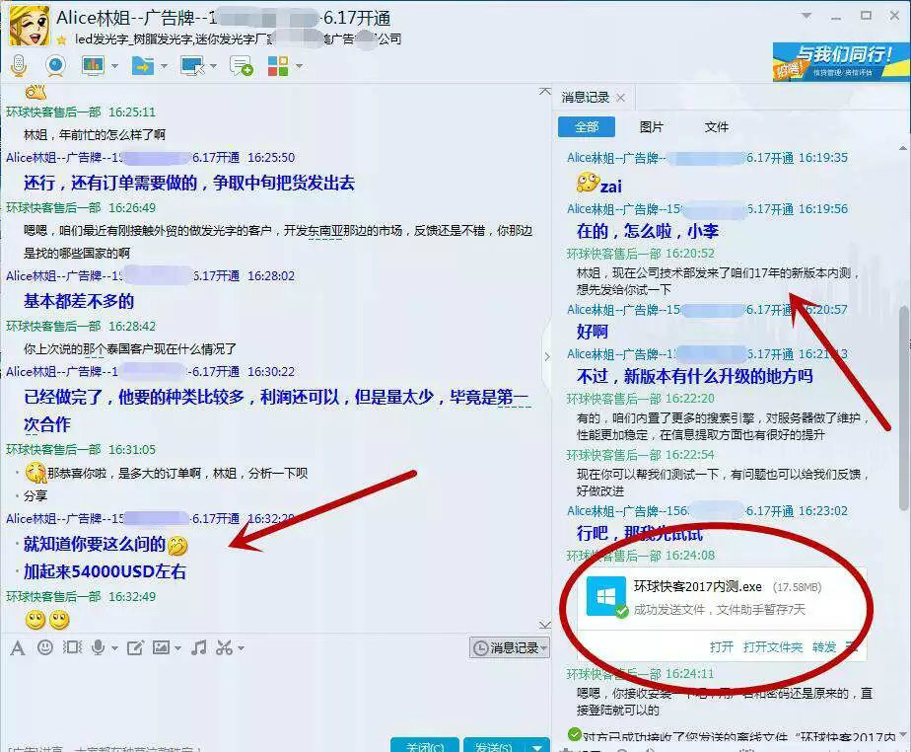Expand the screen share dropdown arrow
This screenshot has height=752, width=911.
[x=114, y=67]
